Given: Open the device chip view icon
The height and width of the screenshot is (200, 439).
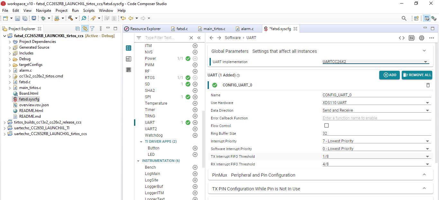Looking at the screenshot, I should click(x=422, y=38).
